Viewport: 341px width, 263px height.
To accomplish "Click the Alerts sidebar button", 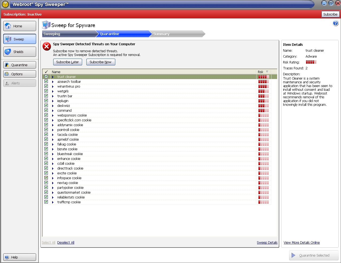I will click(x=20, y=83).
